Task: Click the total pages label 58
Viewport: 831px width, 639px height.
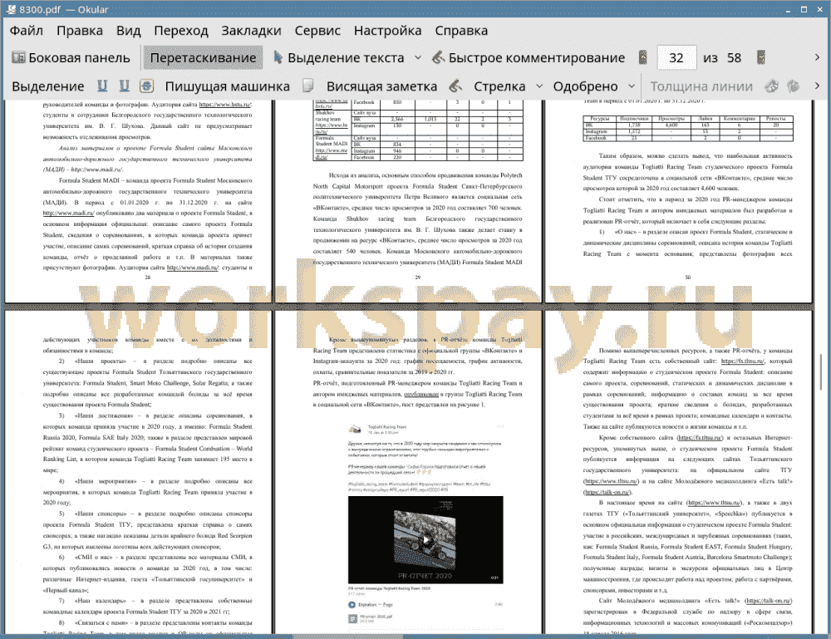Action: [x=734, y=58]
